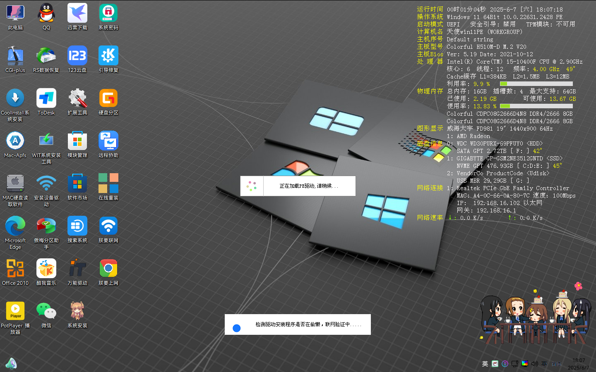Click the 英 input method indicator

tap(485, 364)
